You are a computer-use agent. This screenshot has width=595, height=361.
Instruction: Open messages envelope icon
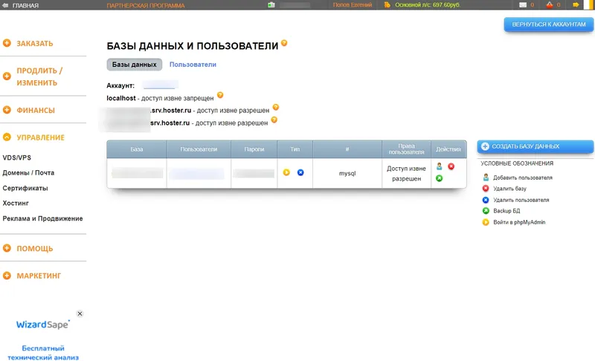click(523, 5)
